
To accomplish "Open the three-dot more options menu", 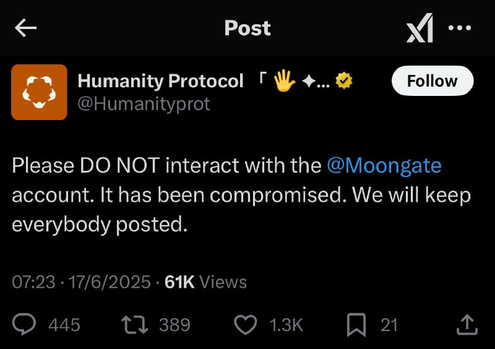I will point(460,28).
